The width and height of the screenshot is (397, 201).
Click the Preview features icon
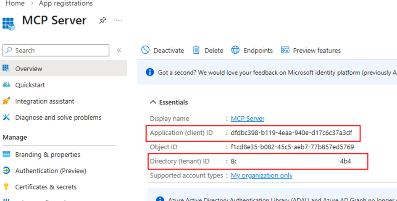pyautogui.click(x=285, y=50)
